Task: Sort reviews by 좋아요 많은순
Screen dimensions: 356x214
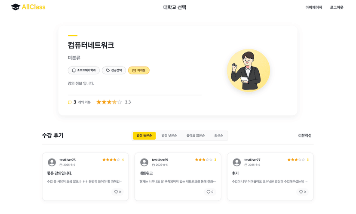Action: [x=195, y=136]
